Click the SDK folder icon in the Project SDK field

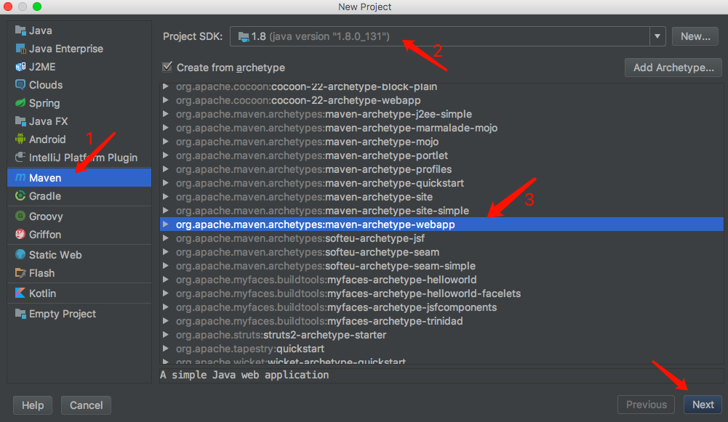(x=244, y=36)
